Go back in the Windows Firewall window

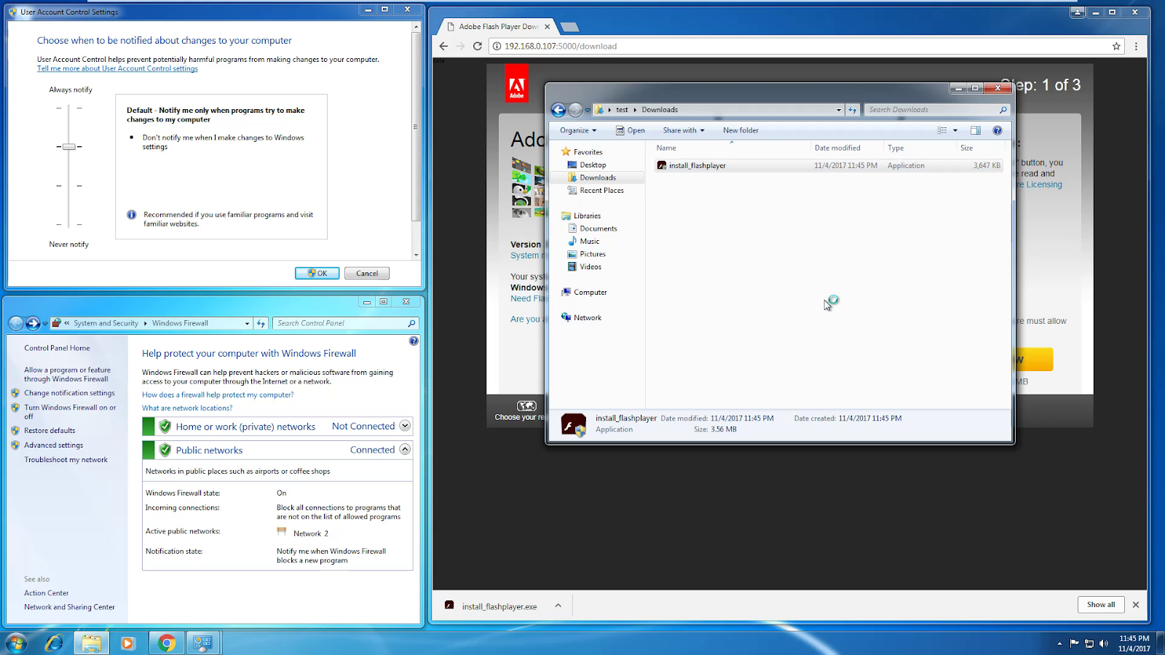click(16, 323)
